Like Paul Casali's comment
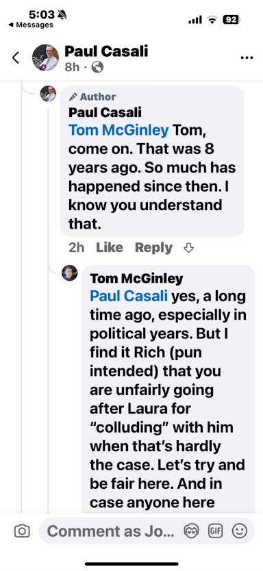The width and height of the screenshot is (263, 571). [x=110, y=248]
